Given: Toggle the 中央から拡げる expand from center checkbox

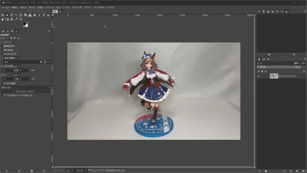Looking at the screenshot, I should click(x=2, y=54).
